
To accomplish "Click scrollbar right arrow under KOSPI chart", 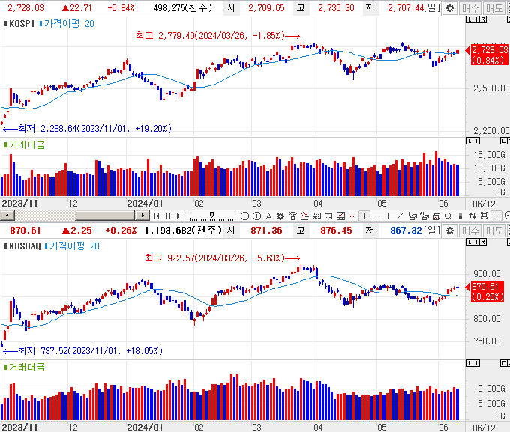I will 142,216.
